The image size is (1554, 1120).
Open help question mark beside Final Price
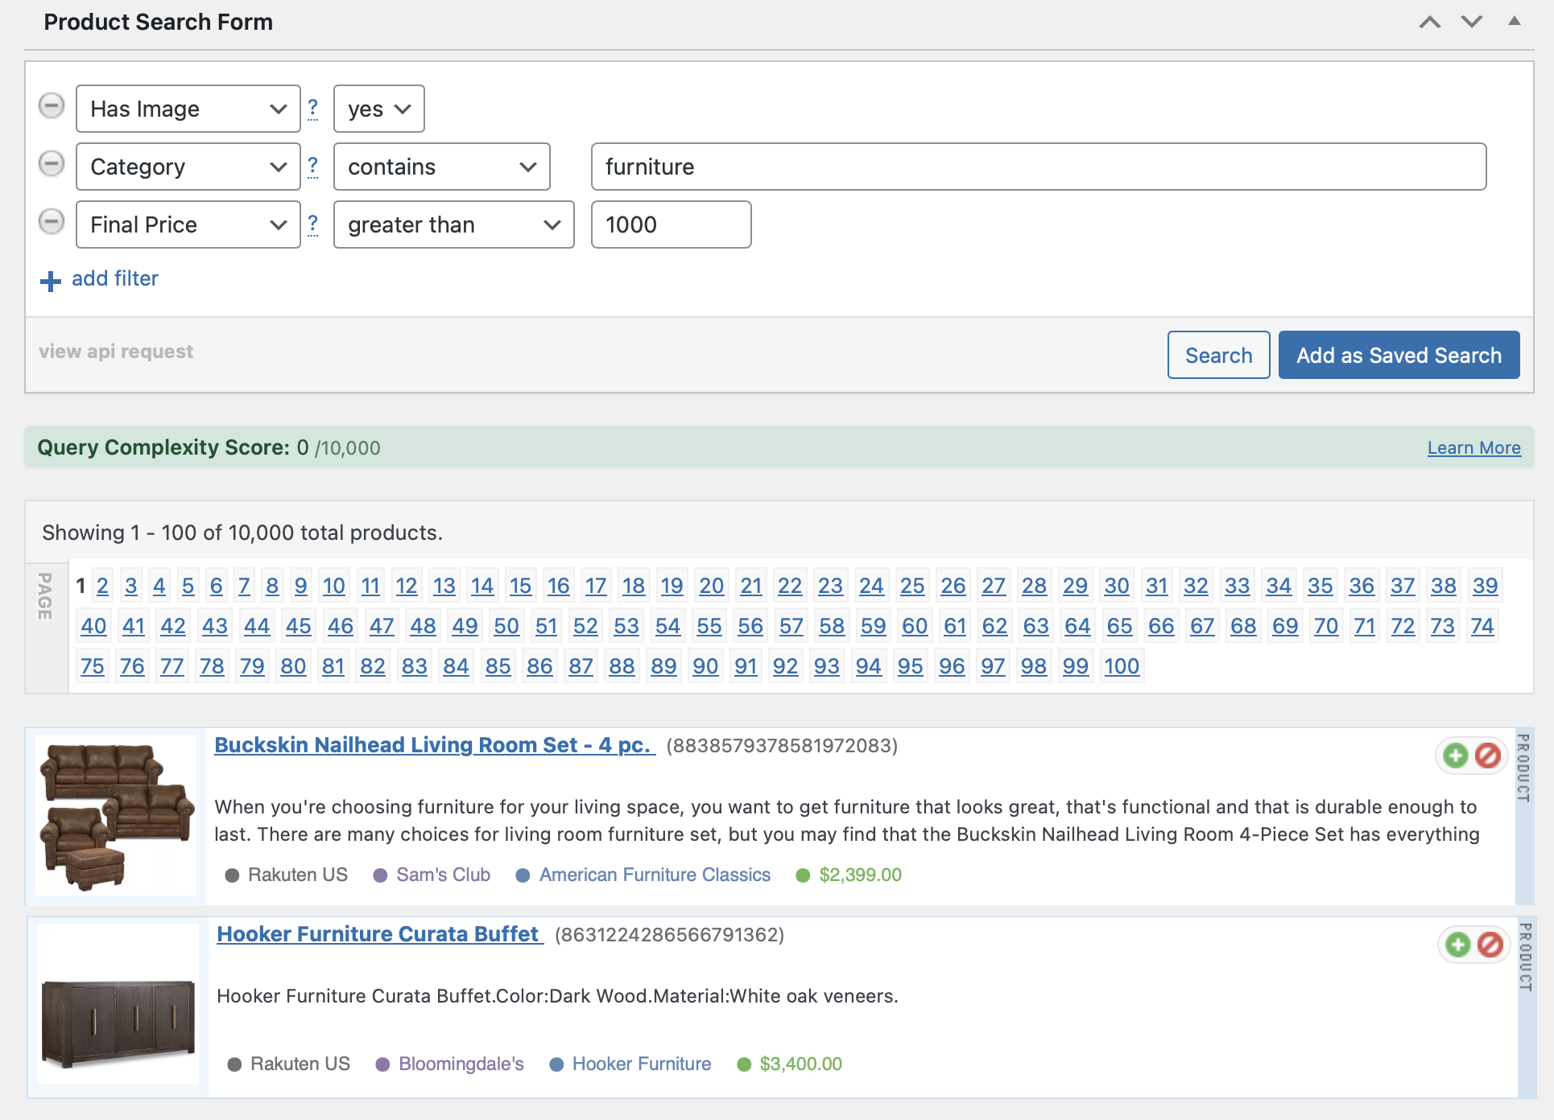(313, 224)
